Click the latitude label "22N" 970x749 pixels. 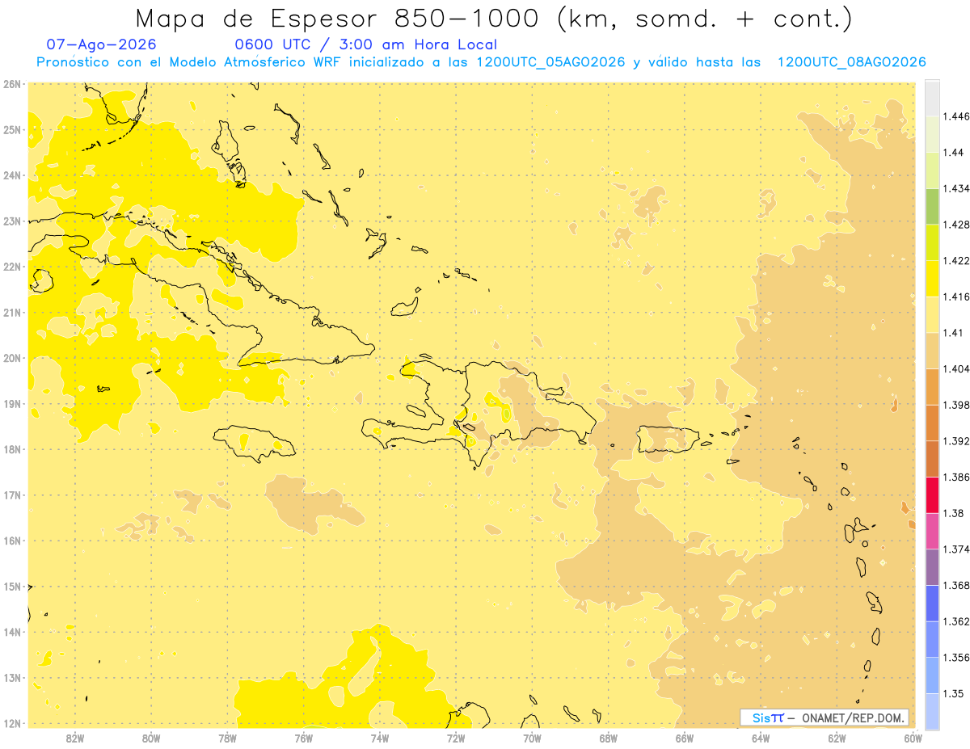[x=11, y=267]
